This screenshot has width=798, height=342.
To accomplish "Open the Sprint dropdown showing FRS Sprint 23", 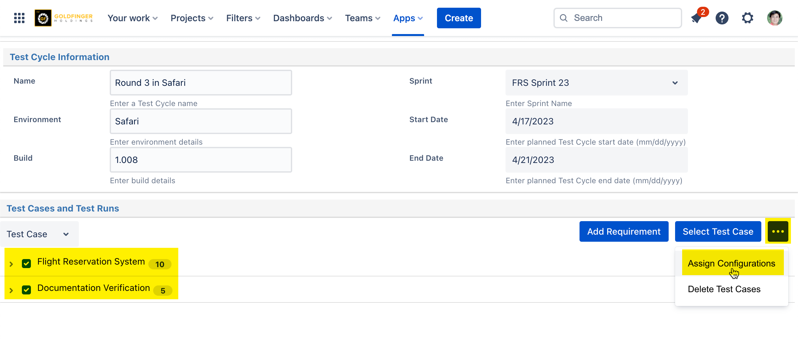I will point(596,83).
